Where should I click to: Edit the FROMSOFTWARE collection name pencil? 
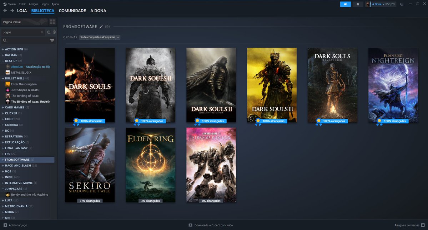point(101,26)
